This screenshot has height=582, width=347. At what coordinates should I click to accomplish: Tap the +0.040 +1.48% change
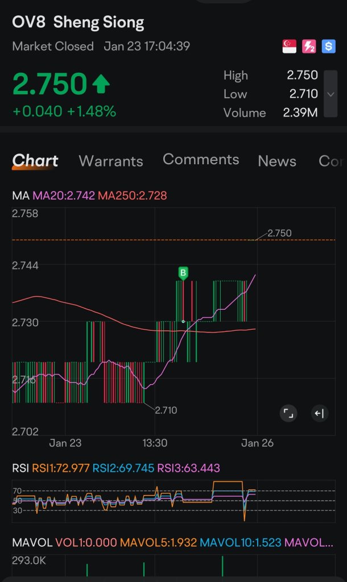coord(64,111)
